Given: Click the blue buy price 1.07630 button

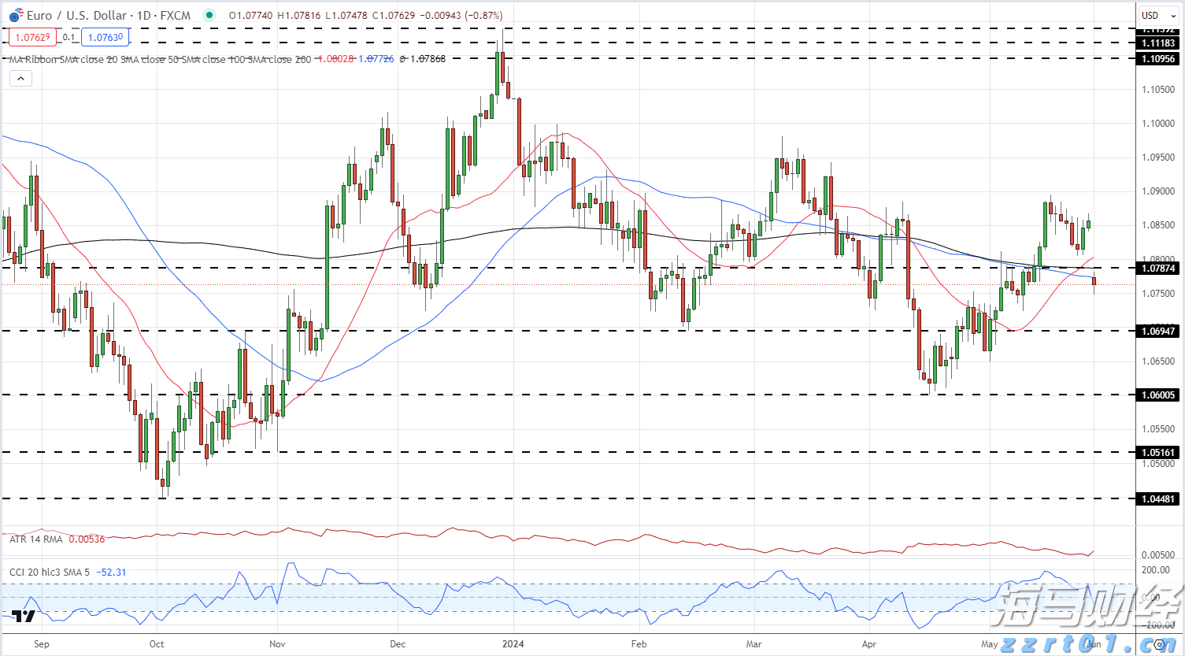Looking at the screenshot, I should coord(105,37).
